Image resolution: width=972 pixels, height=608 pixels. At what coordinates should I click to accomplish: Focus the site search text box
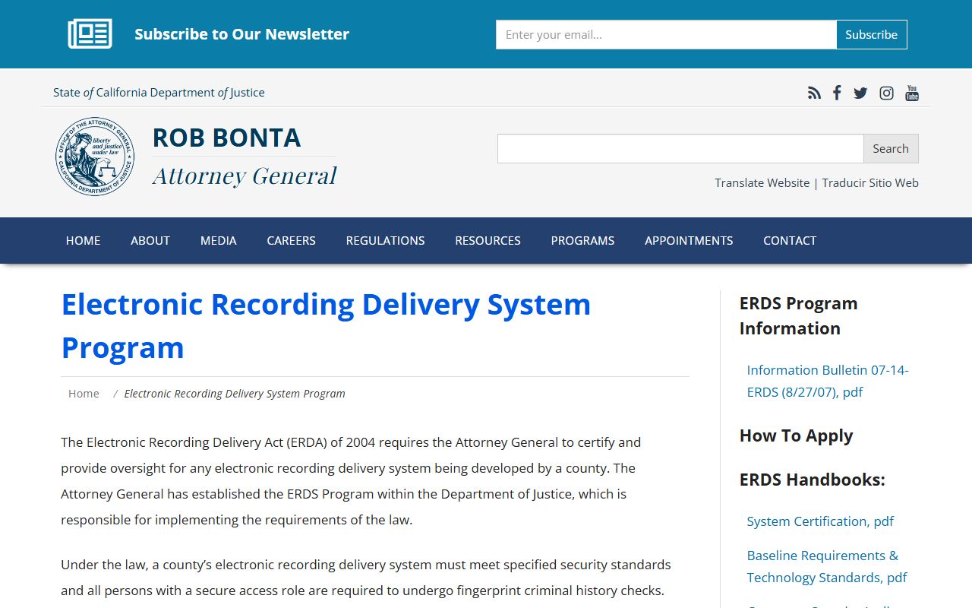coord(680,148)
